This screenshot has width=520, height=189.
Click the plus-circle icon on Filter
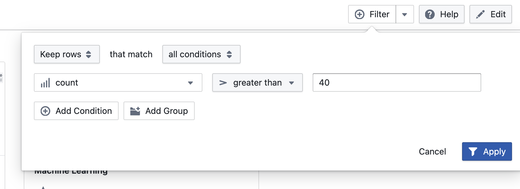(360, 14)
